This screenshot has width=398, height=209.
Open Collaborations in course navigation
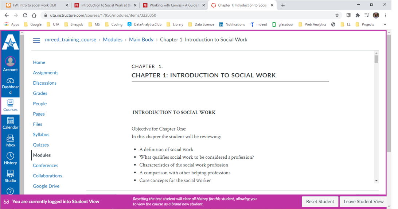(x=47, y=176)
